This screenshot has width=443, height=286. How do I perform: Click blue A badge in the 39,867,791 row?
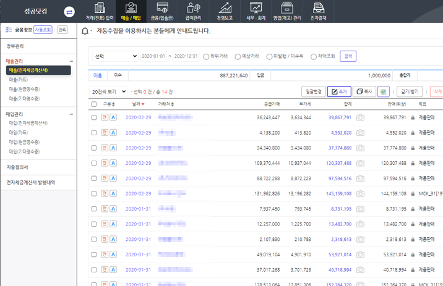pyautogui.click(x=113, y=117)
